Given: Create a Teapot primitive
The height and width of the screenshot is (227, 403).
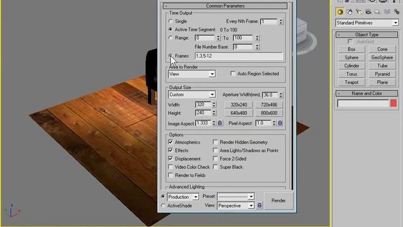Looking at the screenshot, I should [351, 83].
